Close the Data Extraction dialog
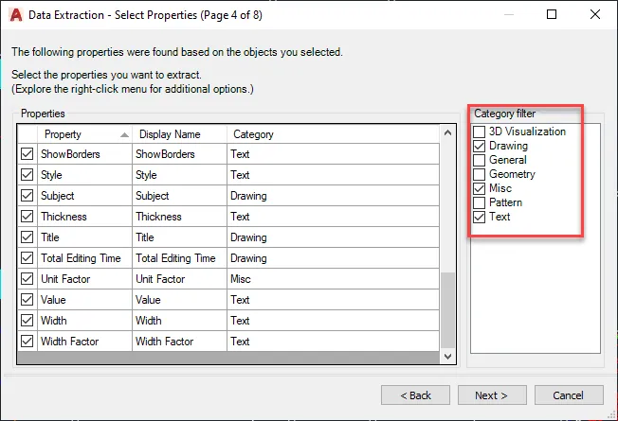Image resolution: width=618 pixels, height=421 pixels. click(x=595, y=14)
